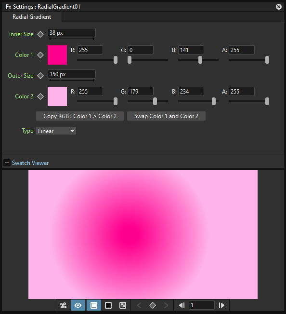Click Color 2 A value field
This screenshot has width=286, height=314.
(x=242, y=91)
